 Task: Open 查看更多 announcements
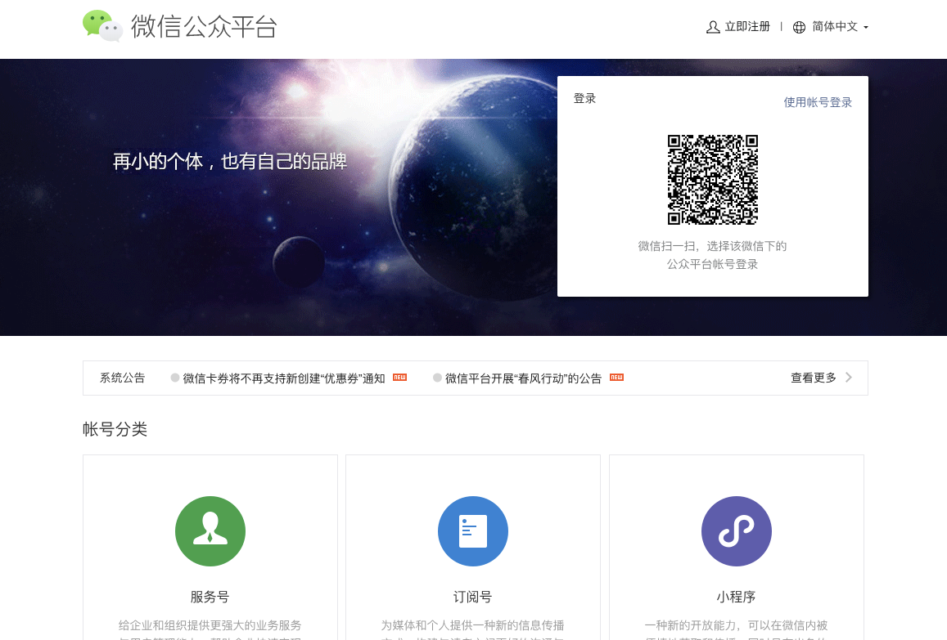pos(814,378)
